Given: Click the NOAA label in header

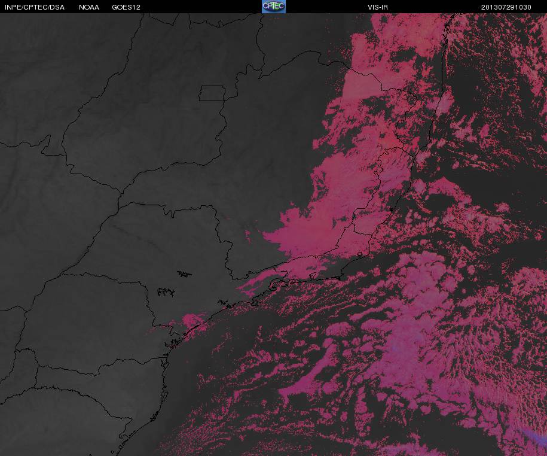Looking at the screenshot, I should click(x=88, y=7).
